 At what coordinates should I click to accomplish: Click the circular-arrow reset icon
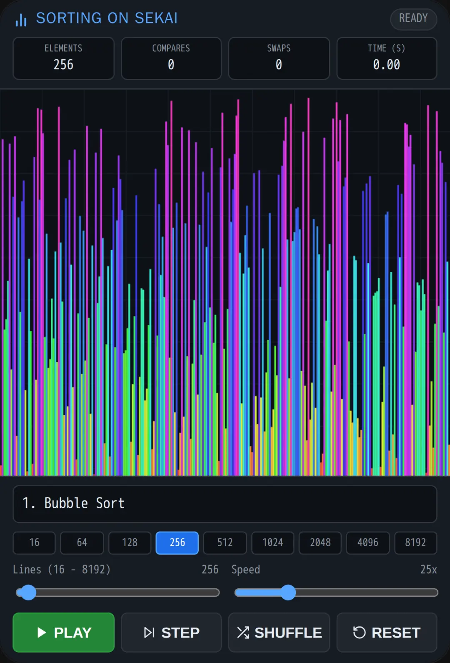(359, 633)
